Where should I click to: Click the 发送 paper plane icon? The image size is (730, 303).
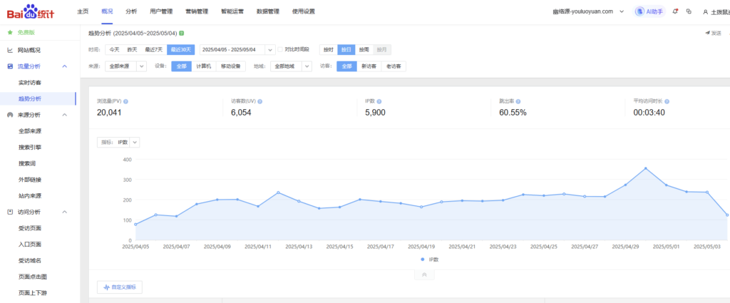point(707,33)
